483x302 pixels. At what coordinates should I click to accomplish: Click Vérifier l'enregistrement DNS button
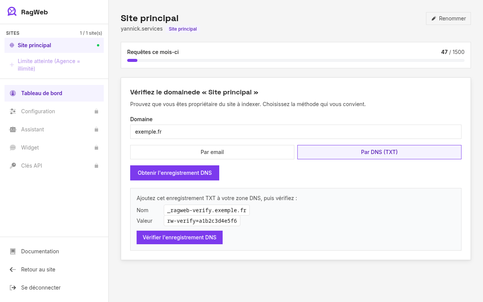[x=180, y=237]
